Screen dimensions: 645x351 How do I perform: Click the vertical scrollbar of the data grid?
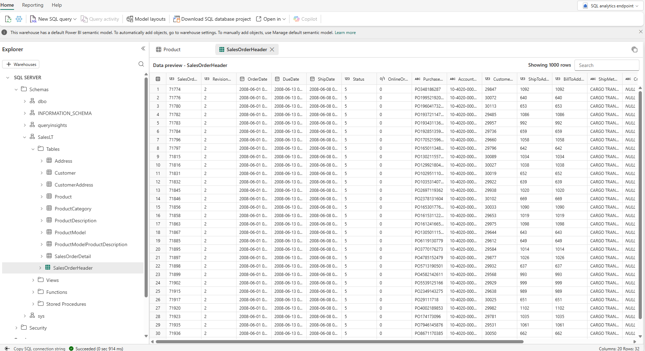(x=640, y=205)
